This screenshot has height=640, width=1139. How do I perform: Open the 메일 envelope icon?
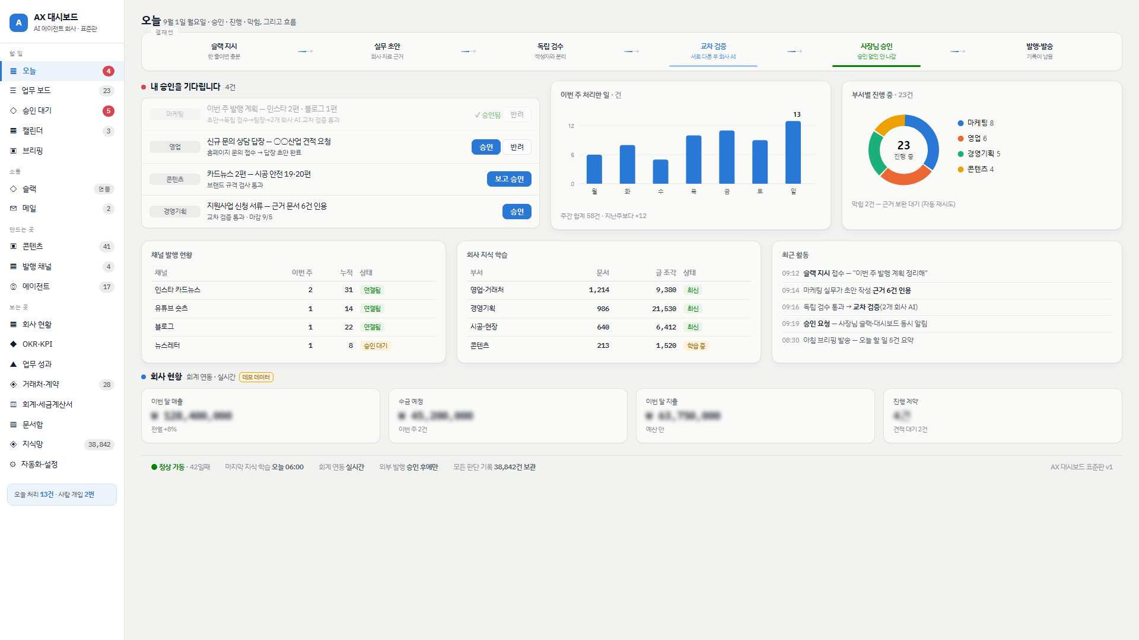(x=13, y=209)
